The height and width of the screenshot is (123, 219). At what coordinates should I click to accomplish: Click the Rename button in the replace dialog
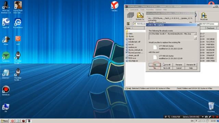click(x=179, y=65)
